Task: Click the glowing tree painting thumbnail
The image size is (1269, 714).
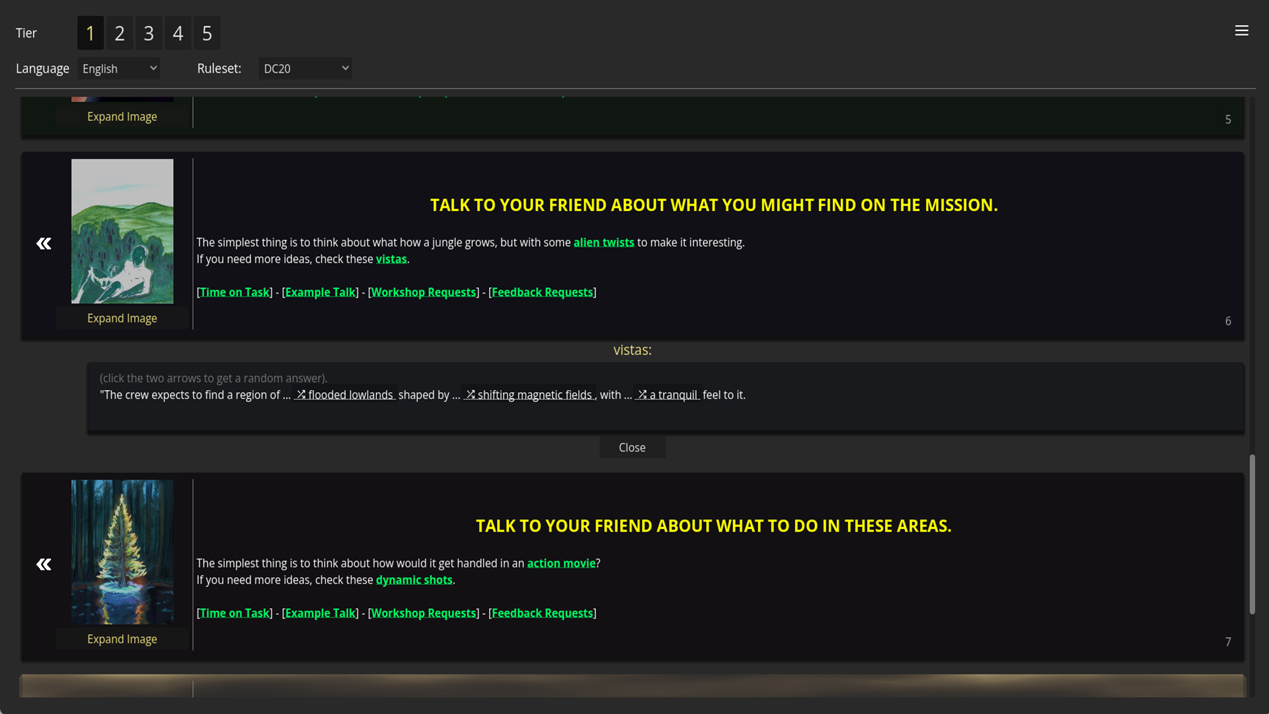Action: pos(122,552)
